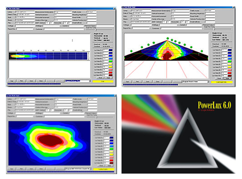Click the PowerLux 6.0 prism splash image
This screenshot has height=179, width=242.
(179, 134)
